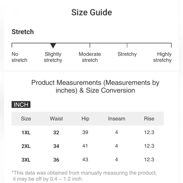Click the Inseam column header
Viewport: 183px width, 183px height.
pyautogui.click(x=117, y=119)
